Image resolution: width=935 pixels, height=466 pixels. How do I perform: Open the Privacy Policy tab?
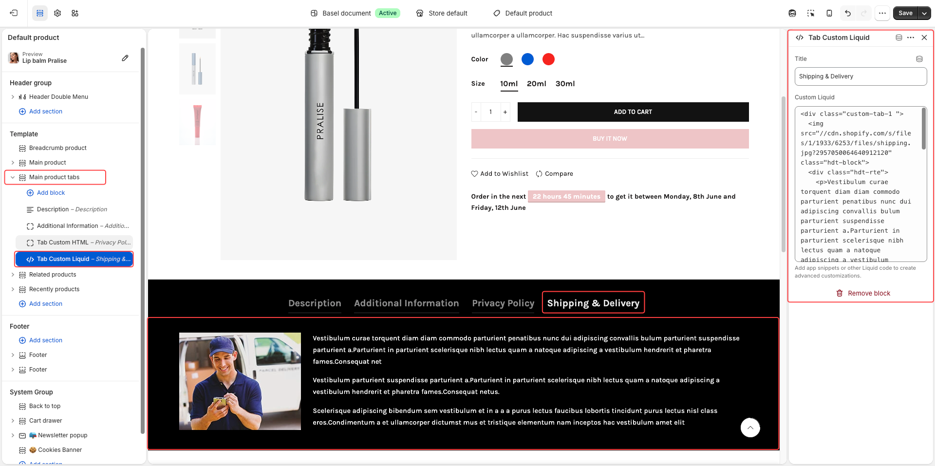pyautogui.click(x=503, y=303)
